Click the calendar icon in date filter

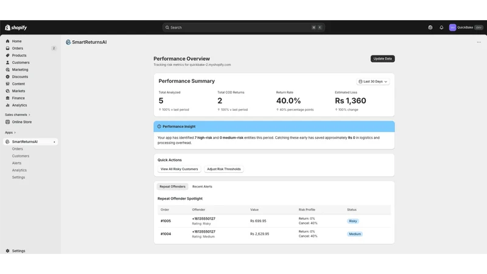[x=360, y=82]
